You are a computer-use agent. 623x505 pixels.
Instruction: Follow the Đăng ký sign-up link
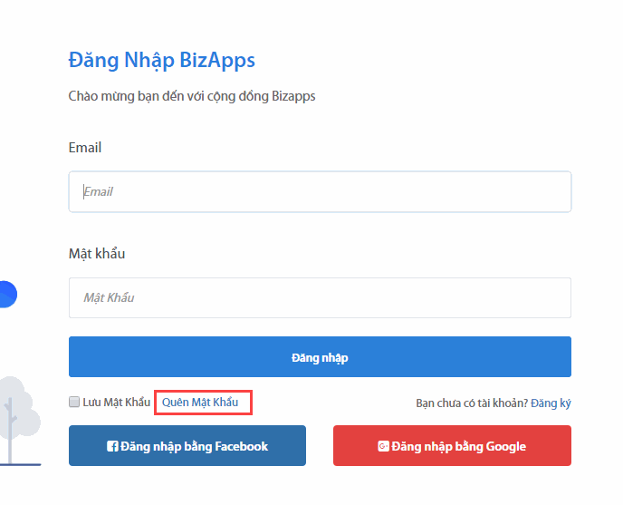tap(551, 403)
